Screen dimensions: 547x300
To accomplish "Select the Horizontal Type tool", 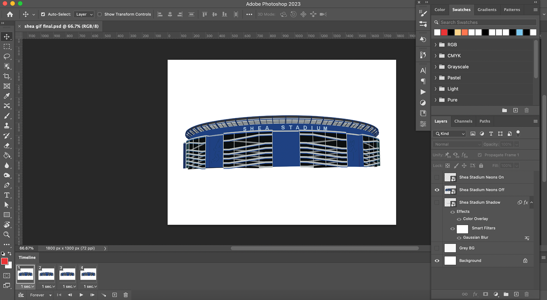I will point(7,195).
